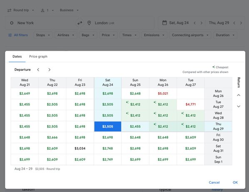Move Sat, Aug 24 departure date back
Image resolution: width=249 pixels, height=192 pixels.
click(194, 23)
